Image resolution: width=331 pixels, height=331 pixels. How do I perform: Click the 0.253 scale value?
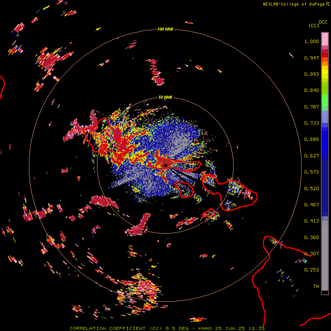coord(312,270)
